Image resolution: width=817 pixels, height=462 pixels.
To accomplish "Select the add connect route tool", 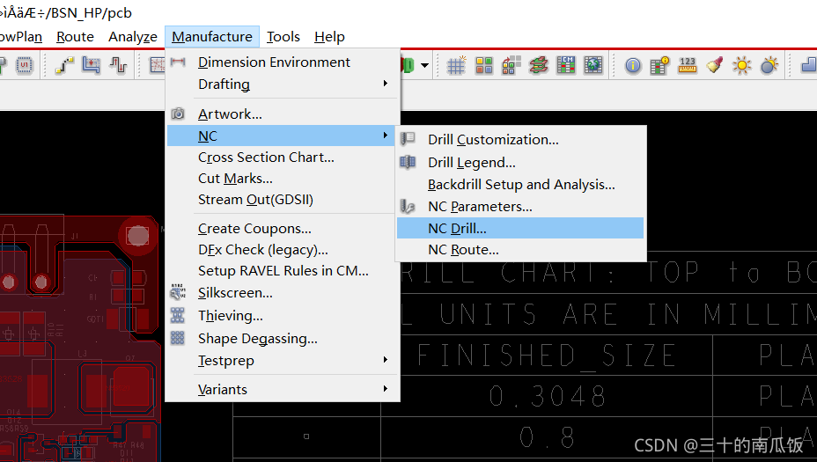I will 64,65.
